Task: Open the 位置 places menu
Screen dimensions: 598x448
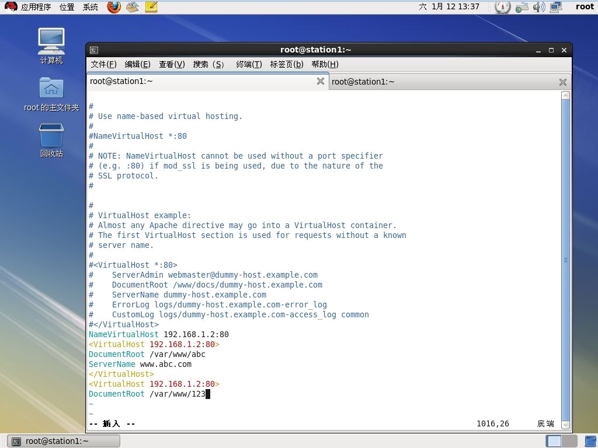Action: point(67,7)
